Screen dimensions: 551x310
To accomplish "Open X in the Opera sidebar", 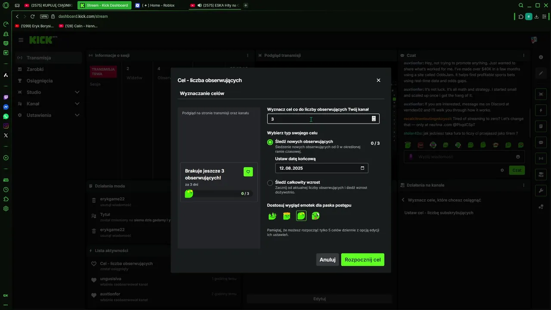I will point(6,136).
